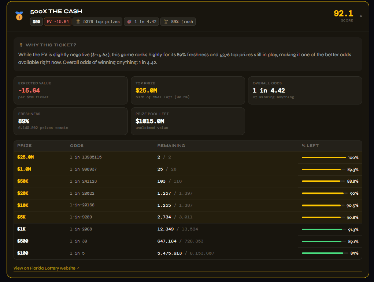The height and width of the screenshot is (282, 374).
Task: Click the lightbulb icon beside Why This Ticket
Action: click(21, 45)
